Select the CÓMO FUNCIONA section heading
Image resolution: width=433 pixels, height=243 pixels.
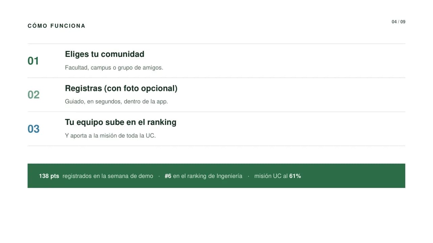(56, 26)
